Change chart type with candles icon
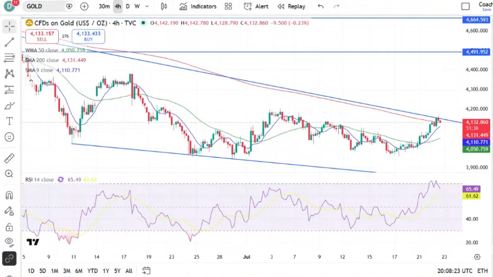This screenshot has width=493, height=277. tap(164, 6)
